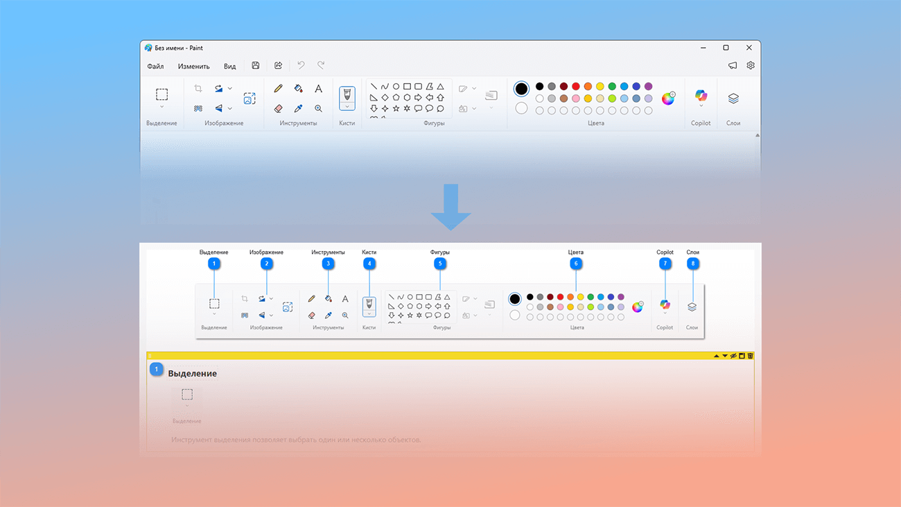Click callout marker number 5 above Фигуры
The width and height of the screenshot is (901, 507).
click(x=439, y=264)
